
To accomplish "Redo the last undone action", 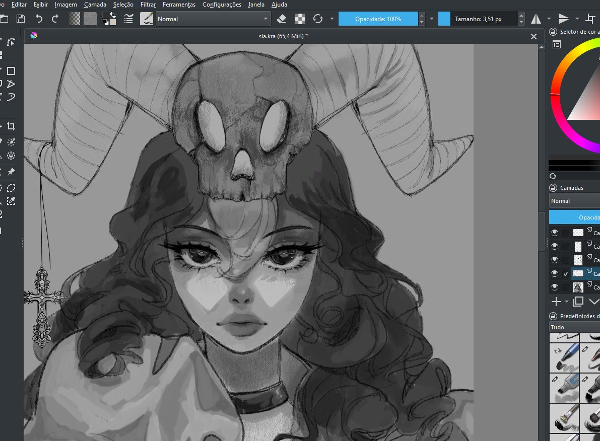I will click(x=55, y=19).
